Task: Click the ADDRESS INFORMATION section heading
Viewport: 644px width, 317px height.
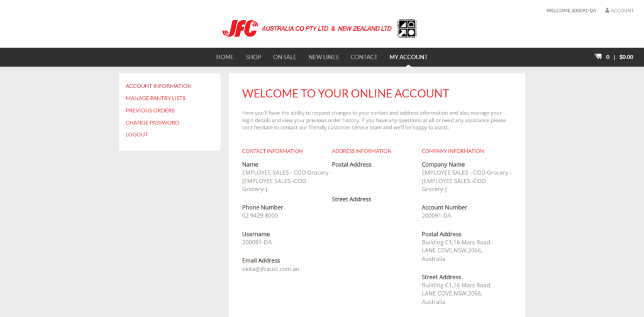Action: 362,151
